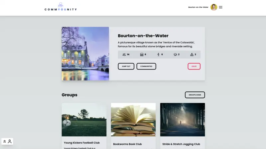The image size is (266, 149).
Task: Go to Groups Home
Action: (195, 95)
